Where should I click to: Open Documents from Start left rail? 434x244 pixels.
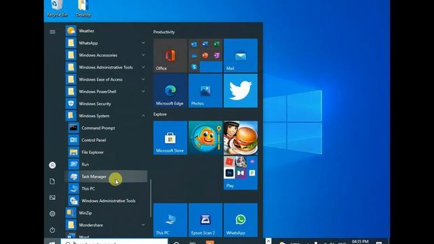[52, 182]
